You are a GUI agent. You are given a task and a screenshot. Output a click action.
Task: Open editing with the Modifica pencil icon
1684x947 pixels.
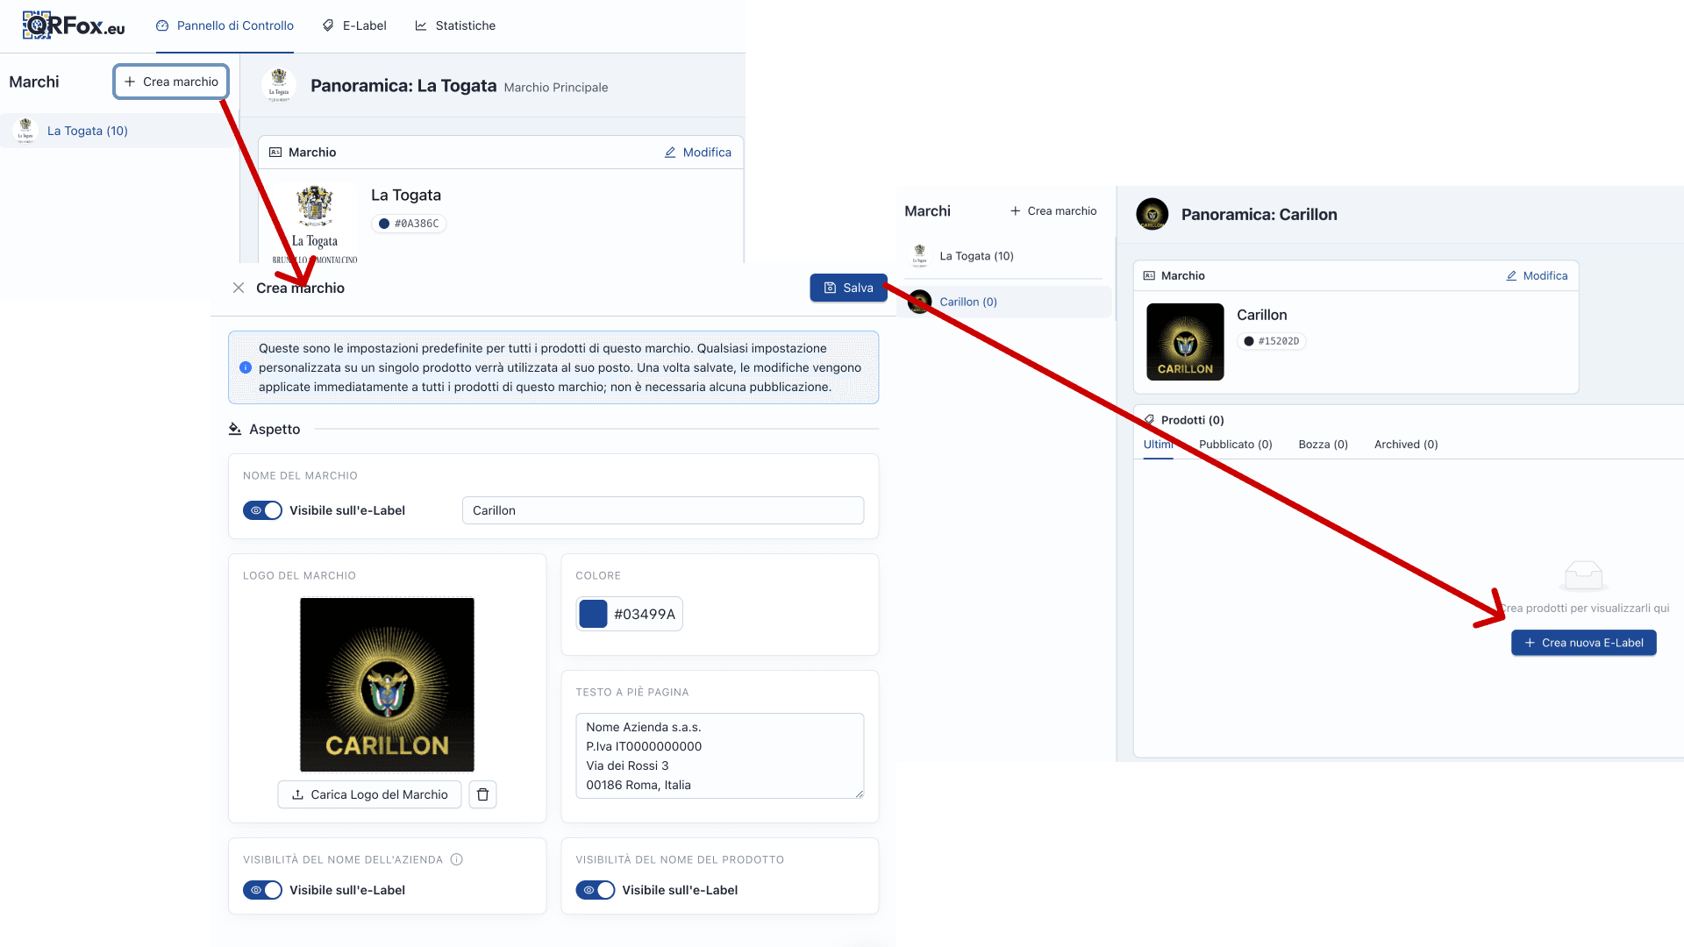tap(670, 152)
